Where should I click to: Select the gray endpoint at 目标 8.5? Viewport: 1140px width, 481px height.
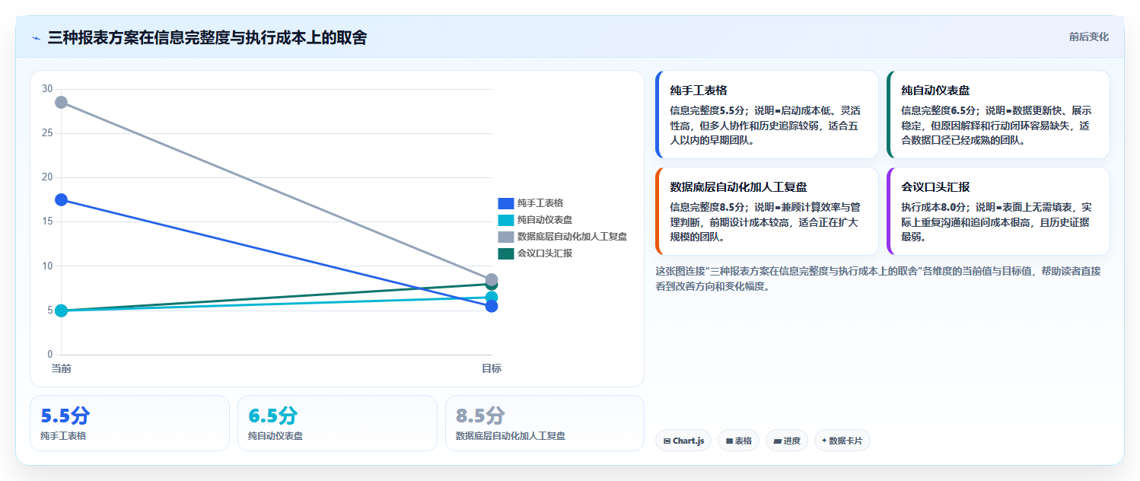coord(492,279)
